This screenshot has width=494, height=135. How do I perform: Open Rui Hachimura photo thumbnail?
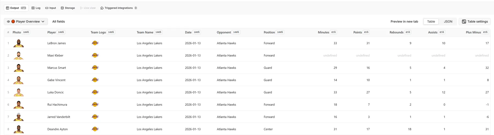click(18, 104)
